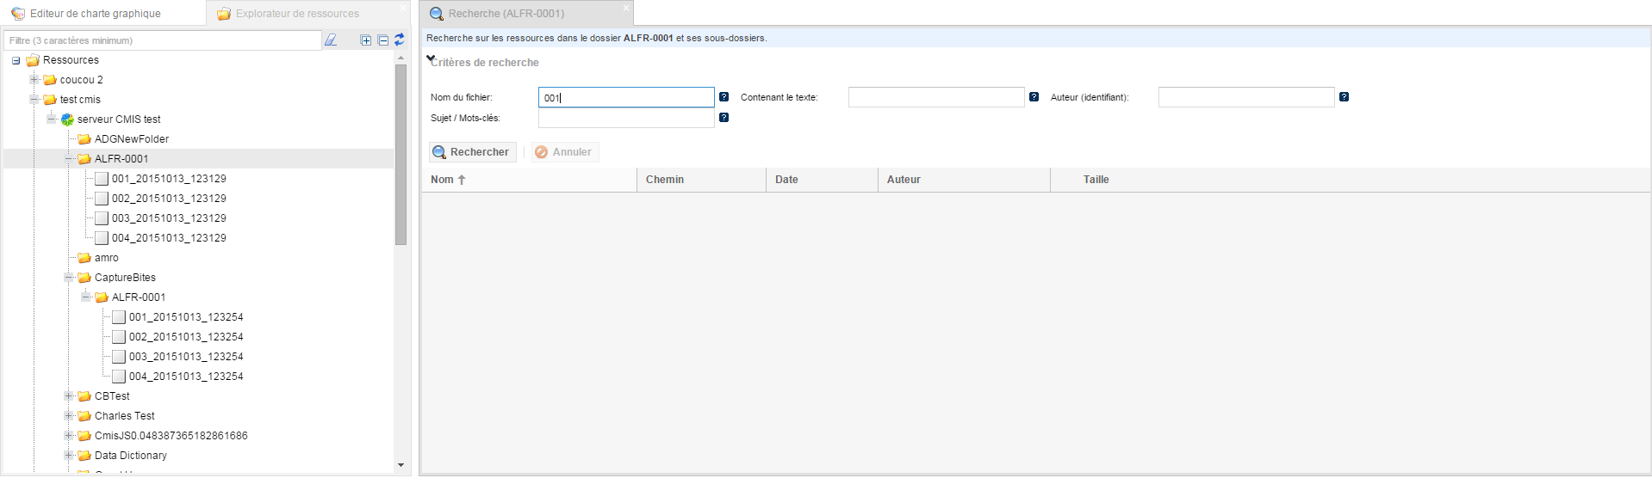This screenshot has width=1652, height=478.
Task: Click help icon next to Auteur (identifiant)
Action: click(x=1344, y=97)
